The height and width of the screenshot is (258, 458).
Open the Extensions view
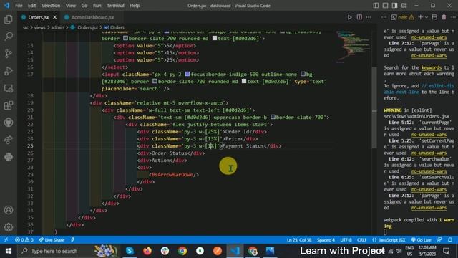(9, 105)
